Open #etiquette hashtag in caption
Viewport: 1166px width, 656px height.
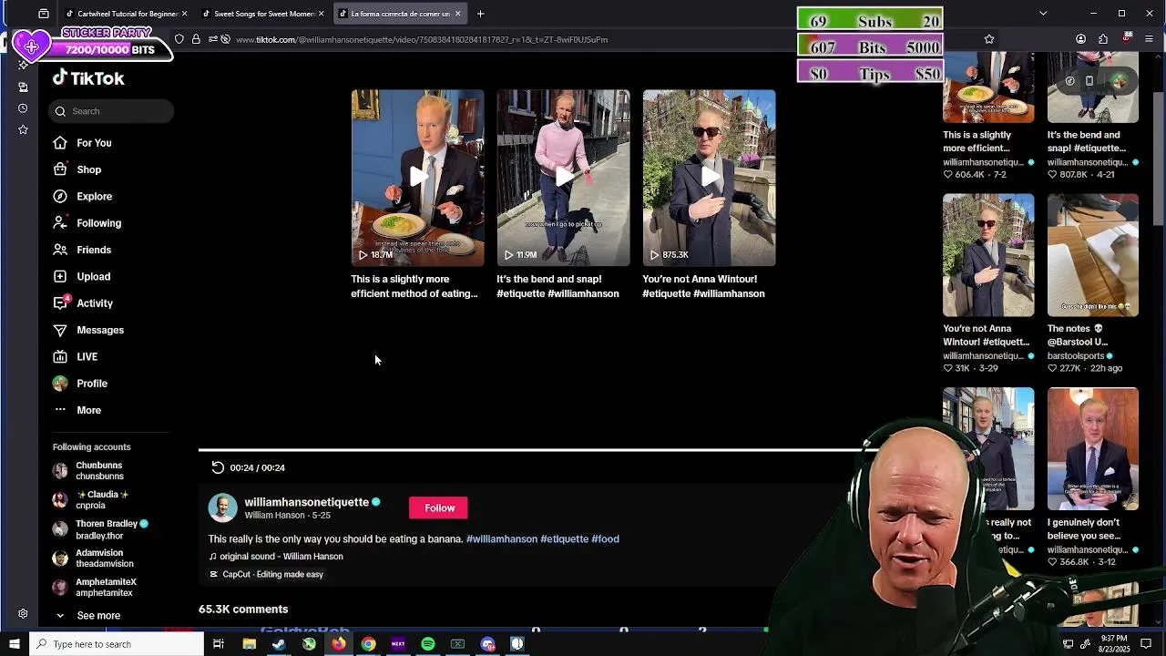pos(565,538)
